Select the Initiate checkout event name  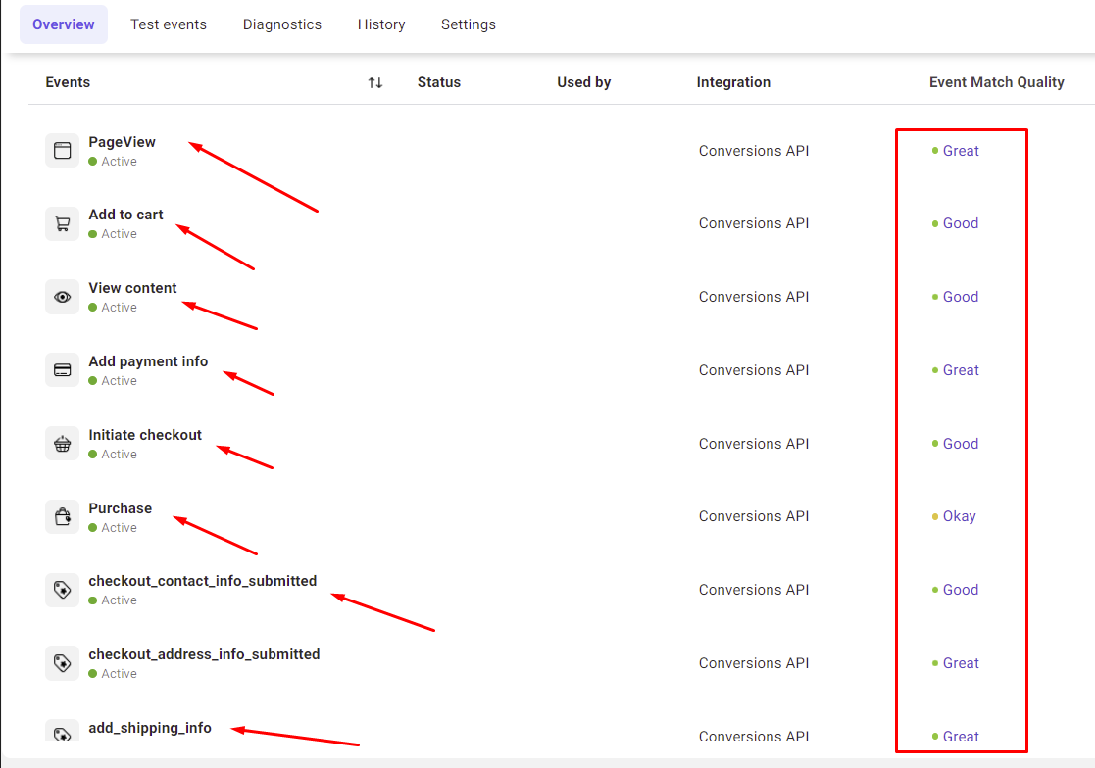pos(145,435)
